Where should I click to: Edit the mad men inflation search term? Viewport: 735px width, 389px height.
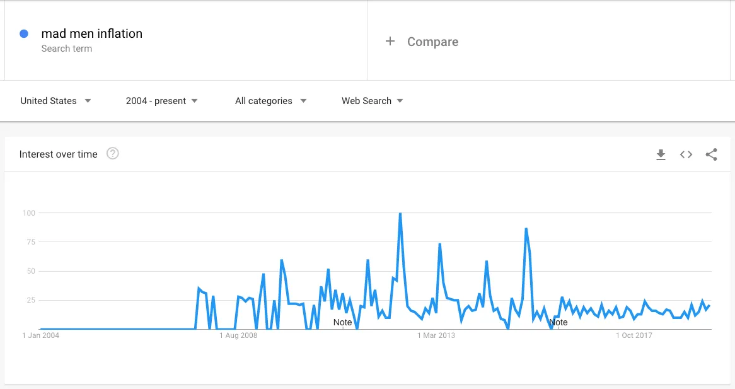[x=92, y=34]
